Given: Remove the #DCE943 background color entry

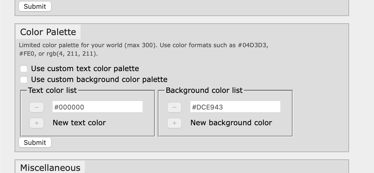Looking at the screenshot, I should click(174, 107).
